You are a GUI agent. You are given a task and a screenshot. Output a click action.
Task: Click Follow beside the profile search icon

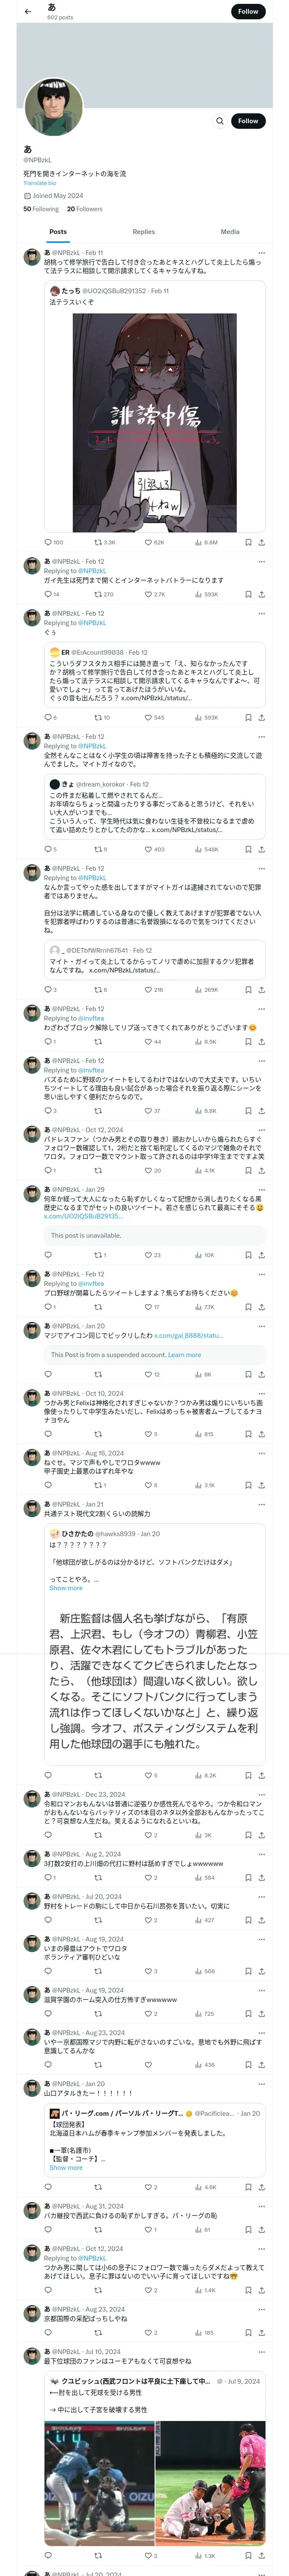(x=247, y=121)
